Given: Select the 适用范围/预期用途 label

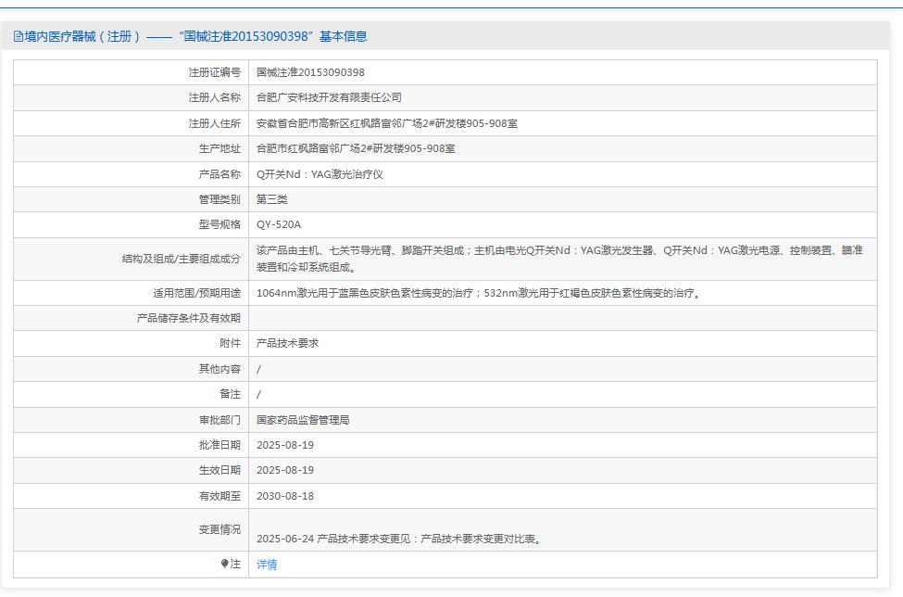Looking at the screenshot, I should tap(196, 293).
